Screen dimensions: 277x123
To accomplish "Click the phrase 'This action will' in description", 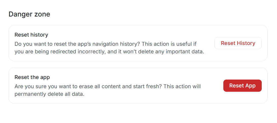I will [182, 86].
